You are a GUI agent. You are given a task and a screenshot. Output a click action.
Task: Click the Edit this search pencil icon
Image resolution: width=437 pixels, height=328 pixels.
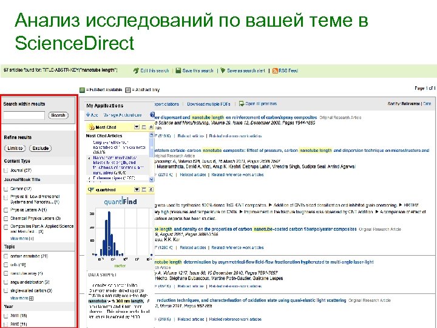click(136, 70)
